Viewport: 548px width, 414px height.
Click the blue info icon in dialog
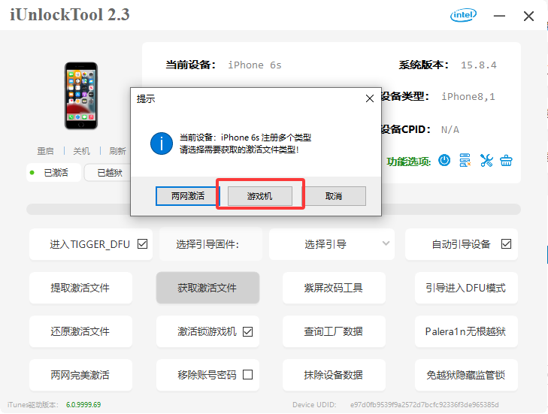[162, 144]
